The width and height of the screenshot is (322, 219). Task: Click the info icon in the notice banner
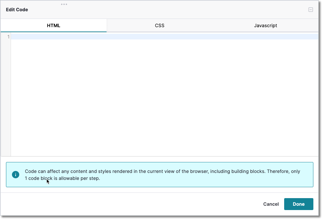tap(16, 175)
